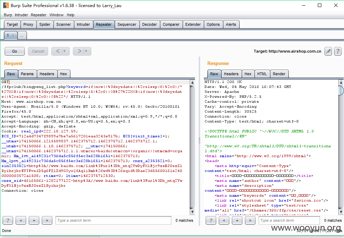Image resolution: width=344 pixels, height=238 pixels.
Task: Focus the request search term field
Action: click(x=113, y=220)
